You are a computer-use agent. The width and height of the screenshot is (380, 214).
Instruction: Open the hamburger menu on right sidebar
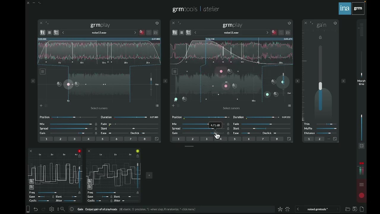(362, 185)
